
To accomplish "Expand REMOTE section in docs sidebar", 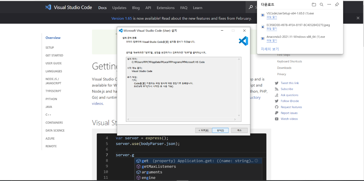I will pos(51,146).
